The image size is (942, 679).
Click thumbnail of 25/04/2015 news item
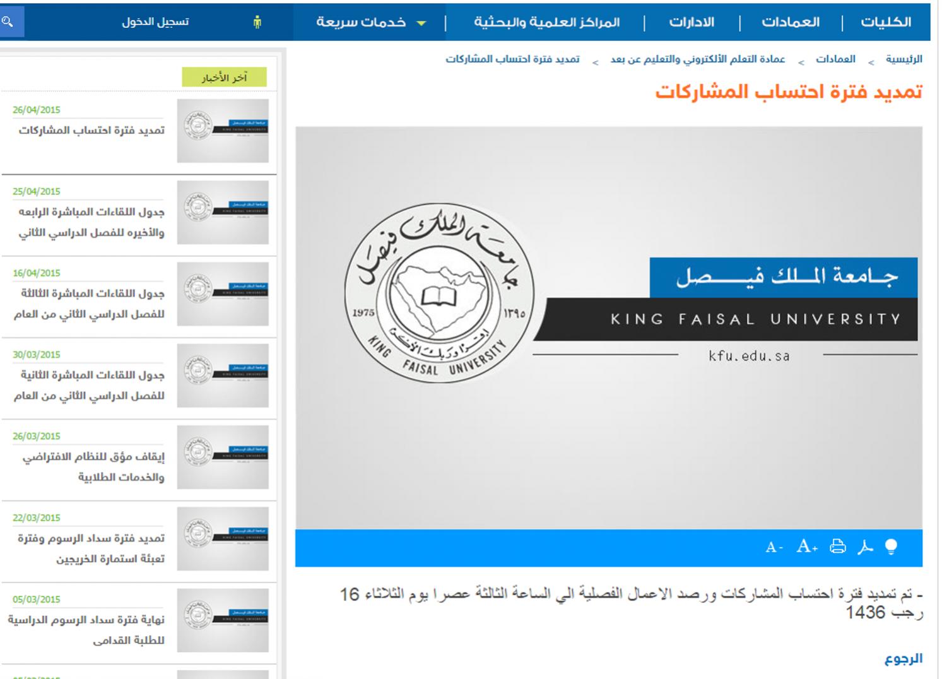[x=223, y=213]
